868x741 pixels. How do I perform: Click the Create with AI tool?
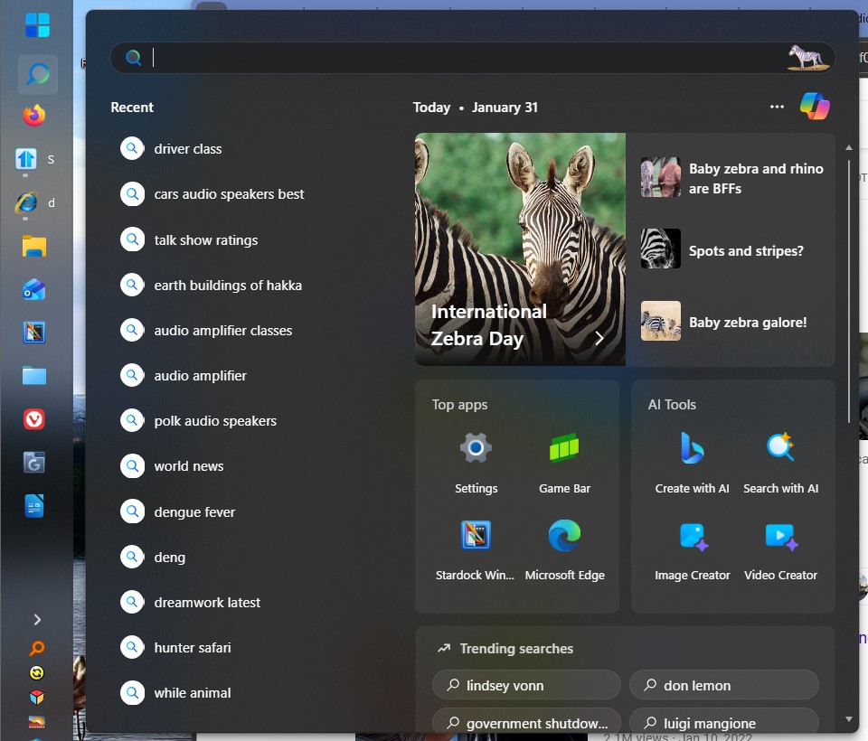(692, 463)
